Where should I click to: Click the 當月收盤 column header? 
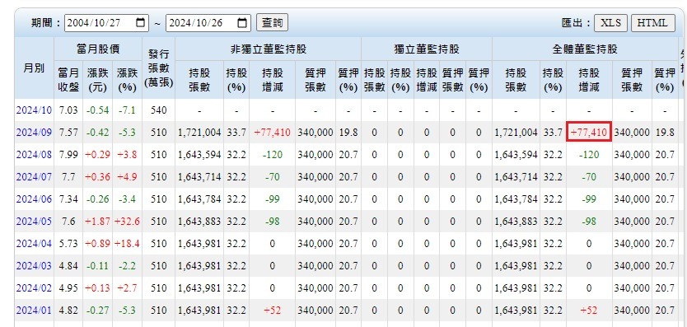coord(69,80)
